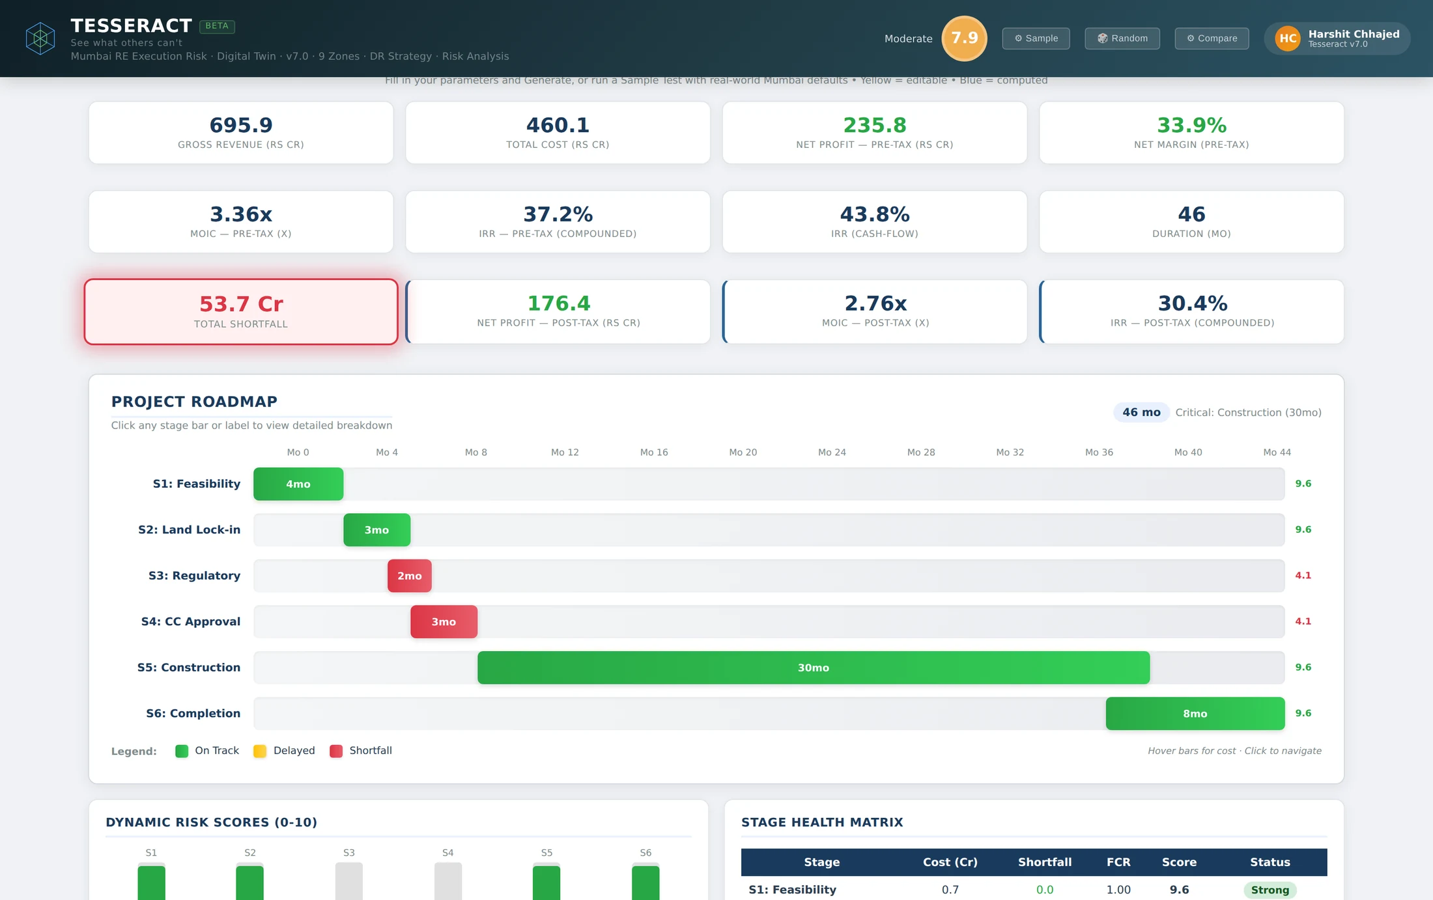Click the S5 bar in Dynamic Risk Scores
The height and width of the screenshot is (900, 1433).
[546, 882]
